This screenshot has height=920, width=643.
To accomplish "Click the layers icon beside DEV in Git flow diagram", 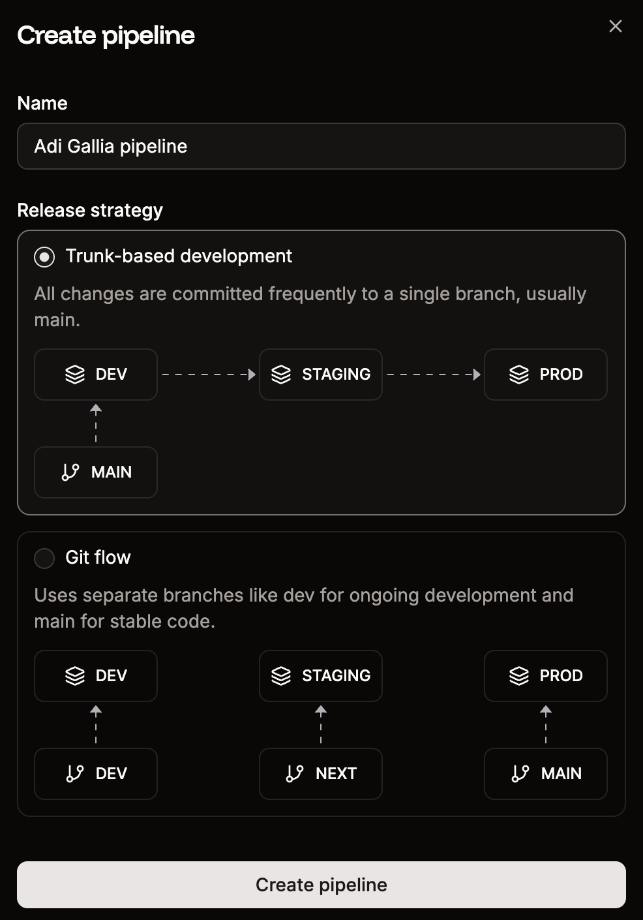I will point(75,675).
